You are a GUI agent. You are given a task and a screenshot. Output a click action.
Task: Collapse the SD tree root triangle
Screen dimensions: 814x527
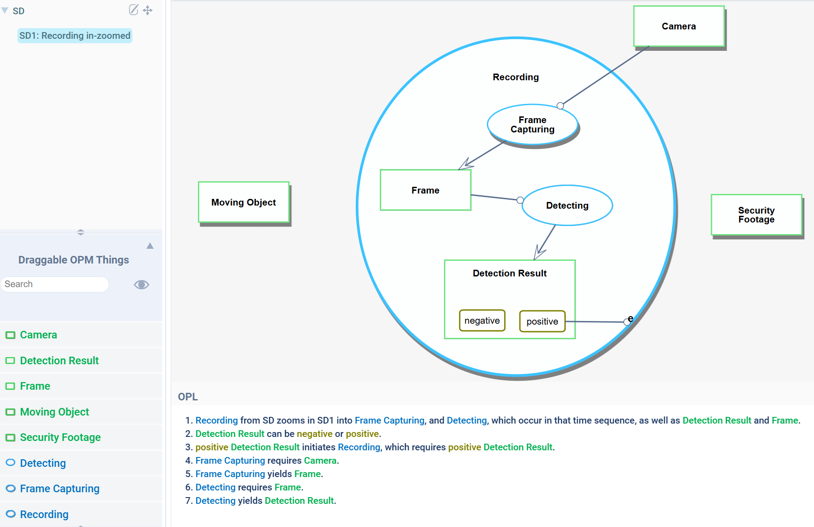5,11
